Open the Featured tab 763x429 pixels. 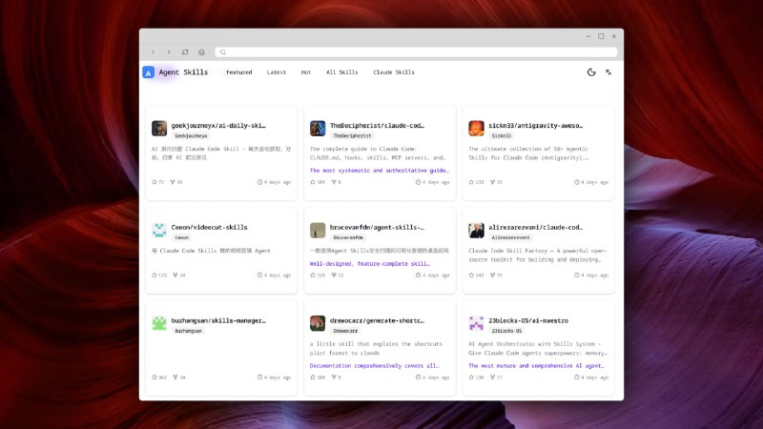point(239,72)
